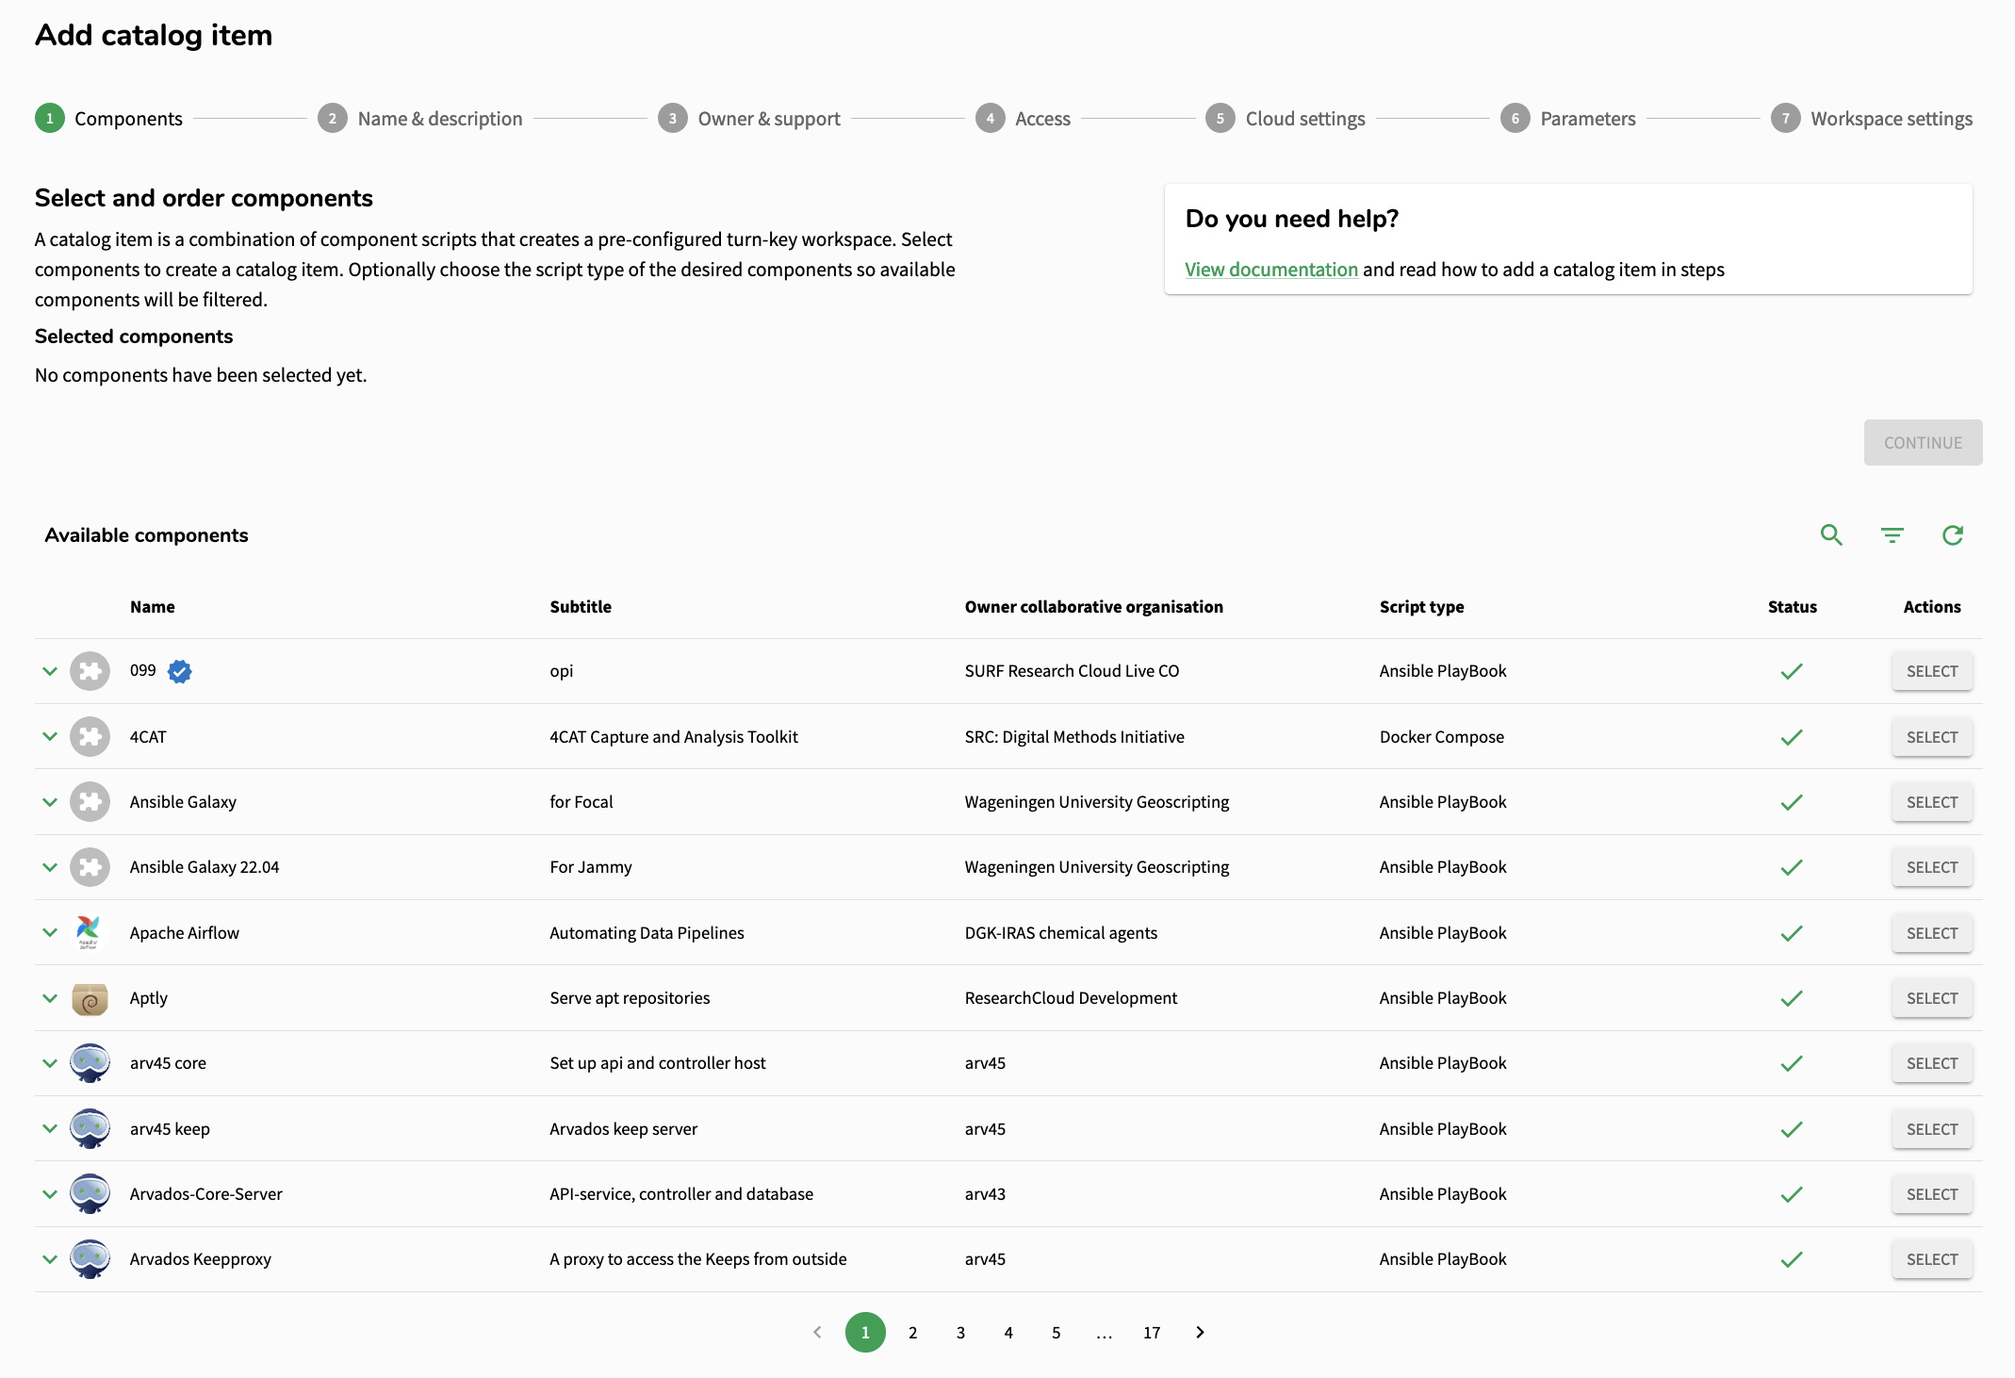Select the arv45 keep component
This screenshot has height=1378, width=2015.
1932,1129
